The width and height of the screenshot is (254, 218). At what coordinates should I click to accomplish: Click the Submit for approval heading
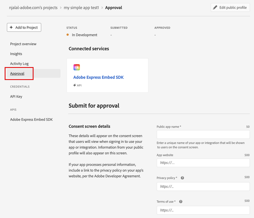pyautogui.click(x=94, y=106)
